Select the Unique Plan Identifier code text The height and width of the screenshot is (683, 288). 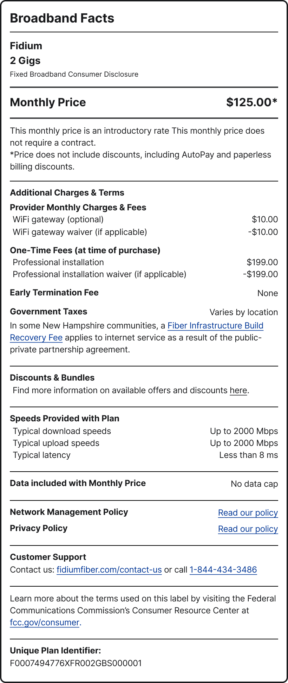(x=76, y=663)
